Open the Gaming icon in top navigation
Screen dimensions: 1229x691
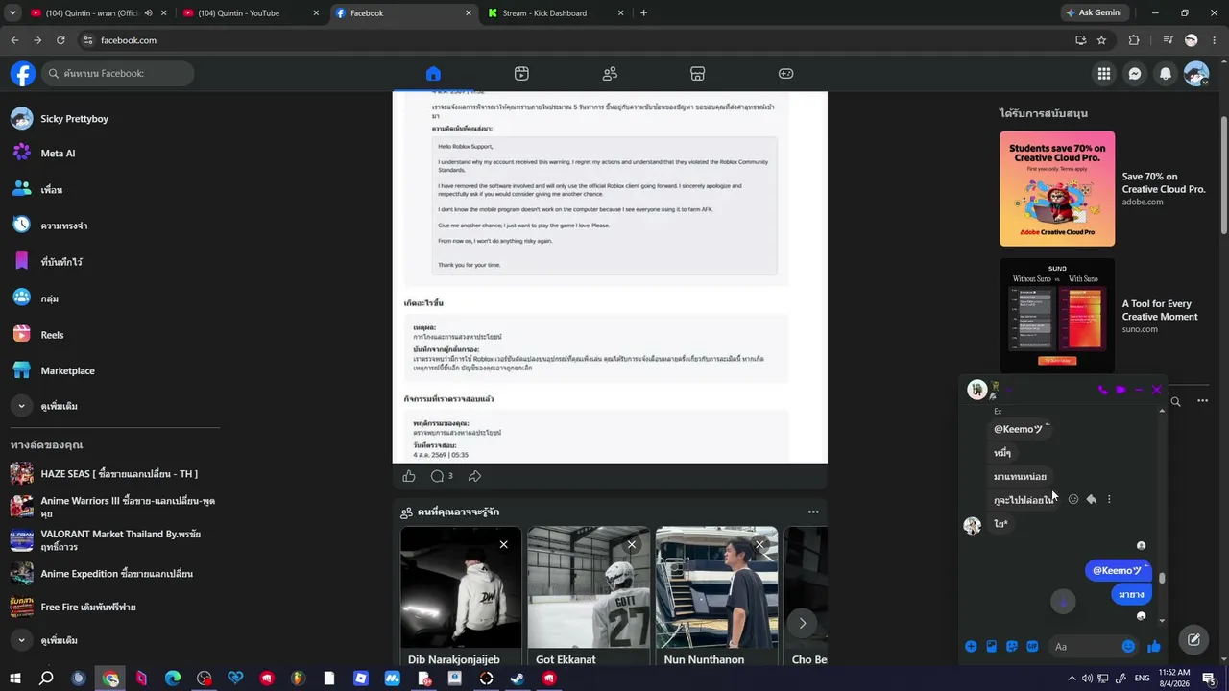tap(785, 74)
